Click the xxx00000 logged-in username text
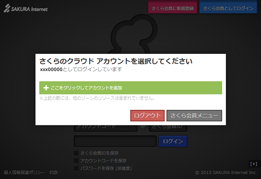Viewport: 261px width, 179px height. pos(51,69)
